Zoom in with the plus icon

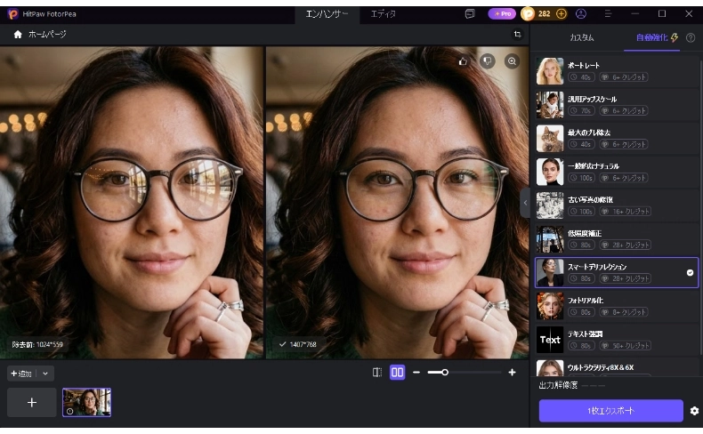click(512, 373)
